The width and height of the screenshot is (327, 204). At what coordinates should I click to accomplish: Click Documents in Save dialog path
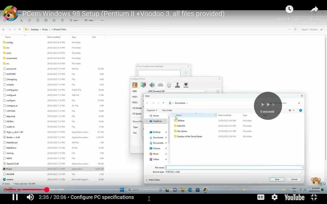[180, 103]
